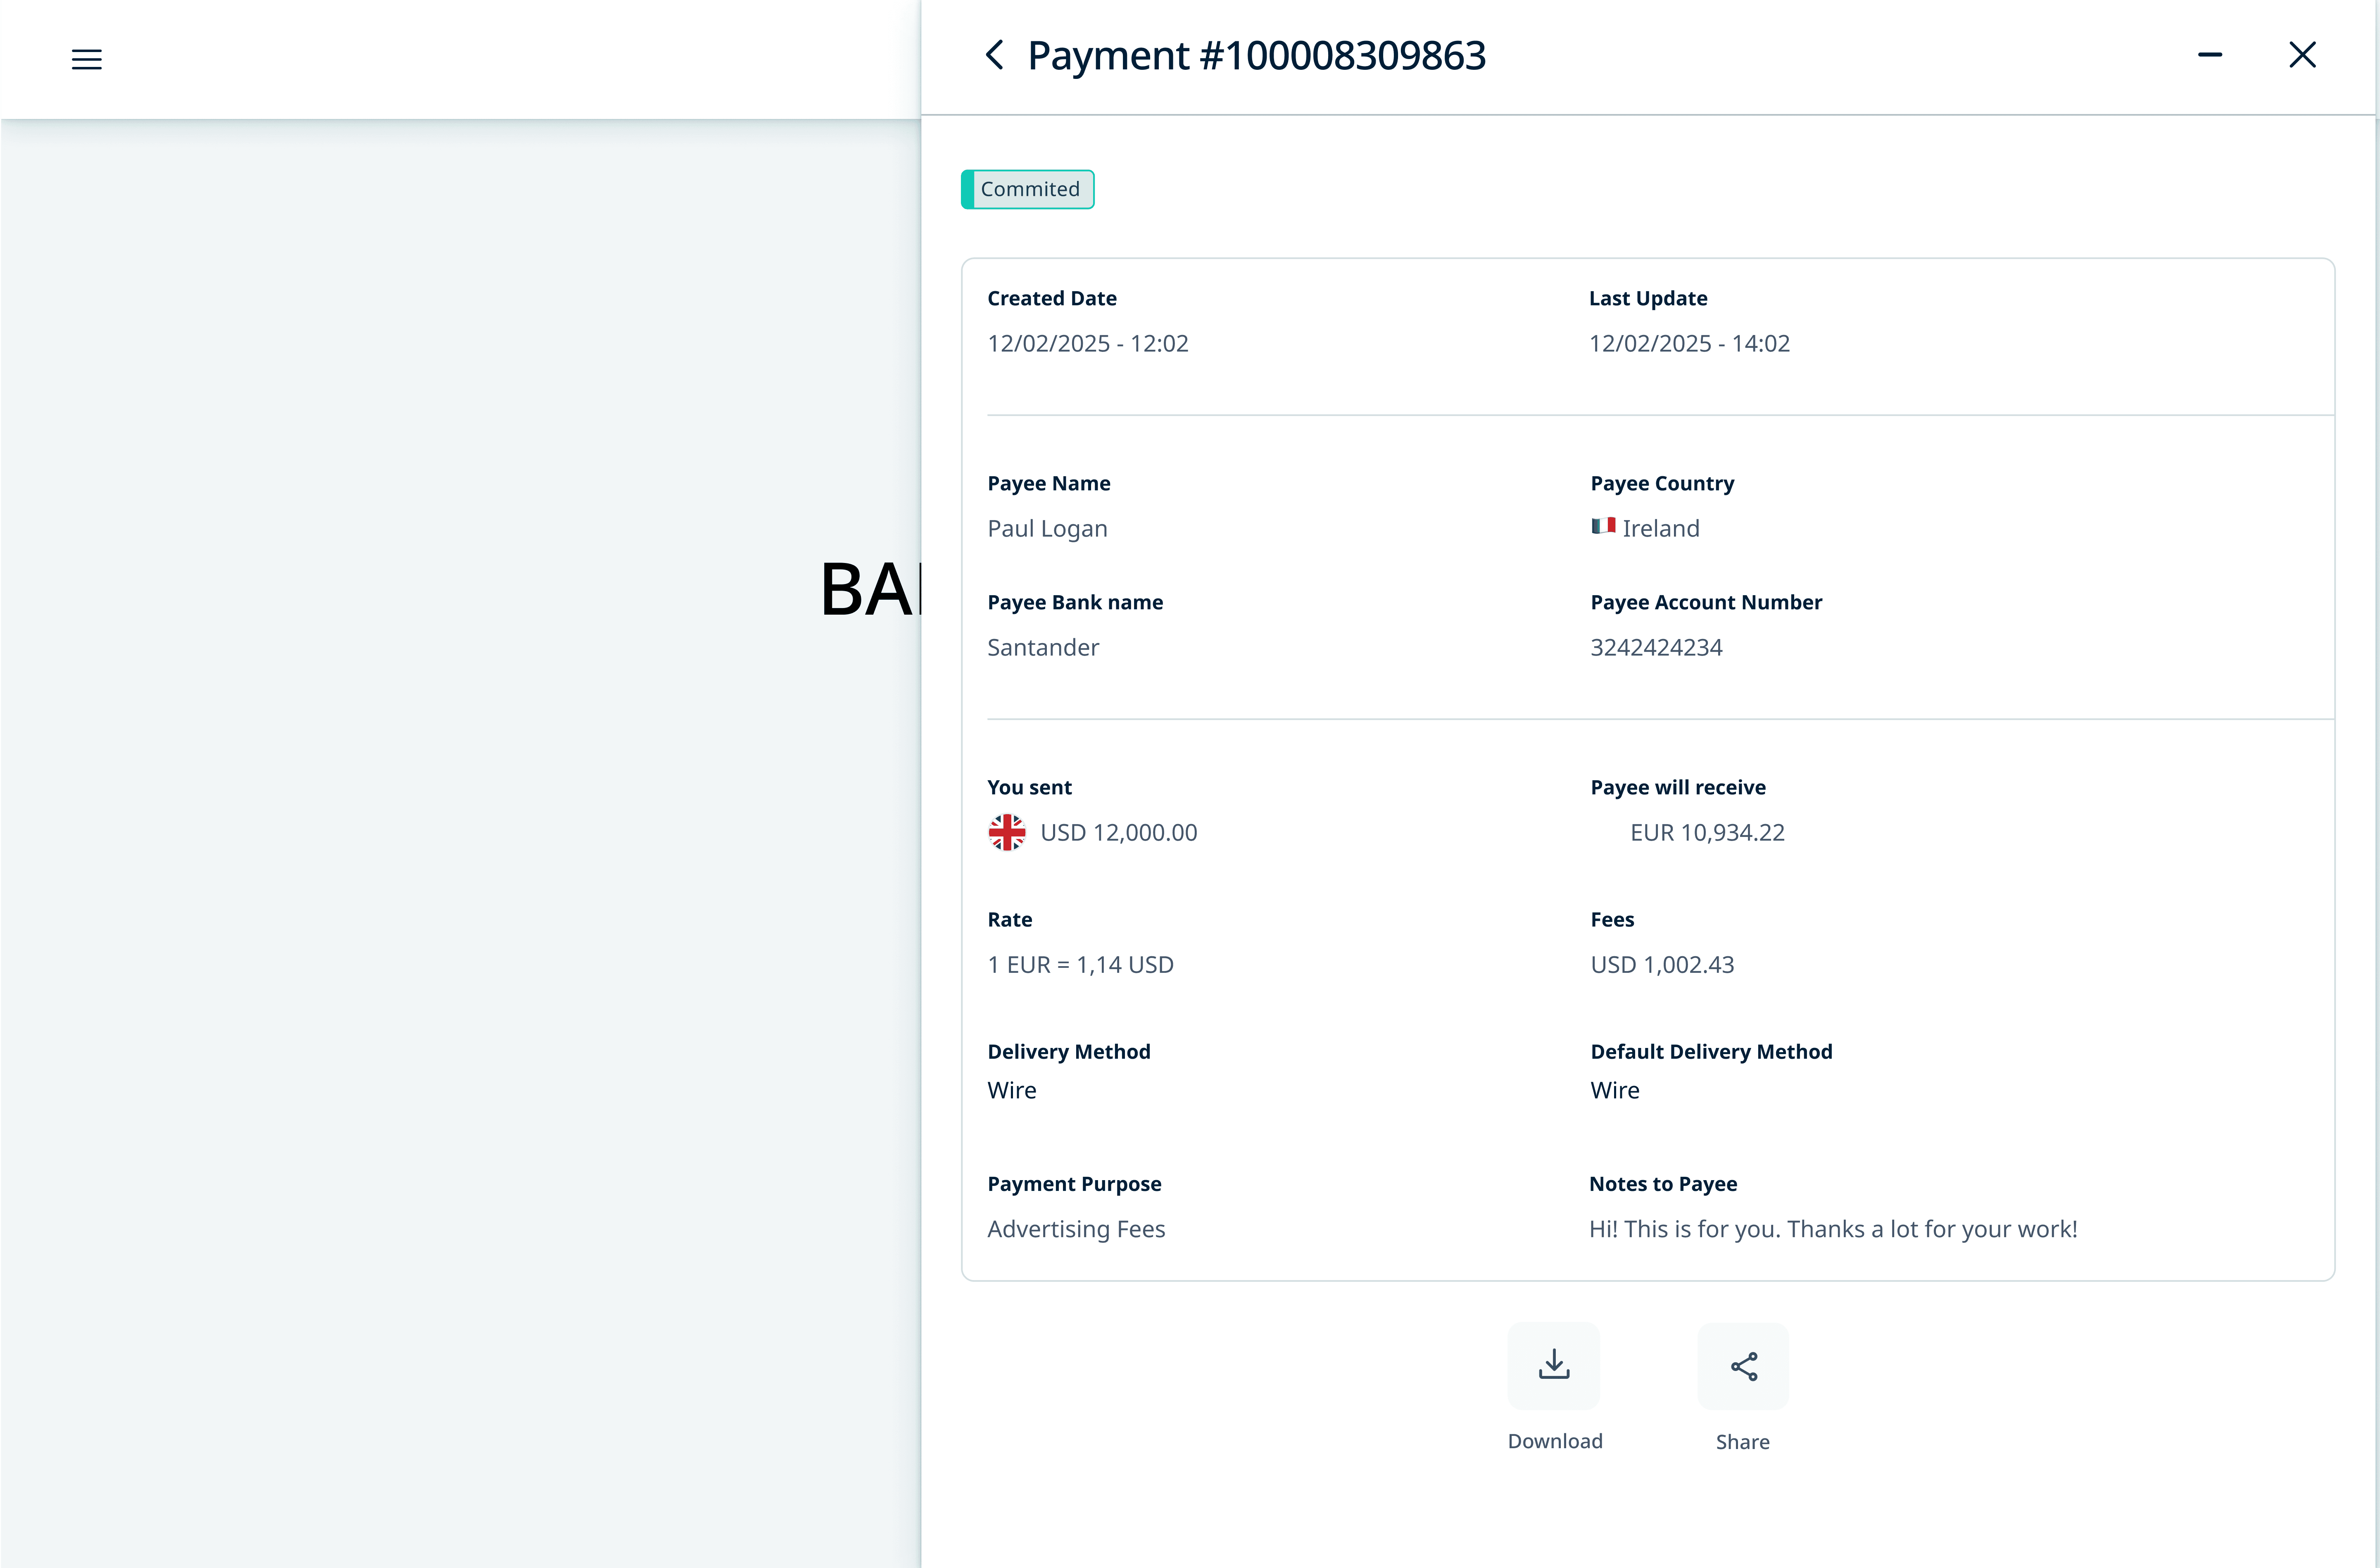Click the X to close the payment details
This screenshot has height=1568, width=2380.
pyautogui.click(x=2303, y=55)
